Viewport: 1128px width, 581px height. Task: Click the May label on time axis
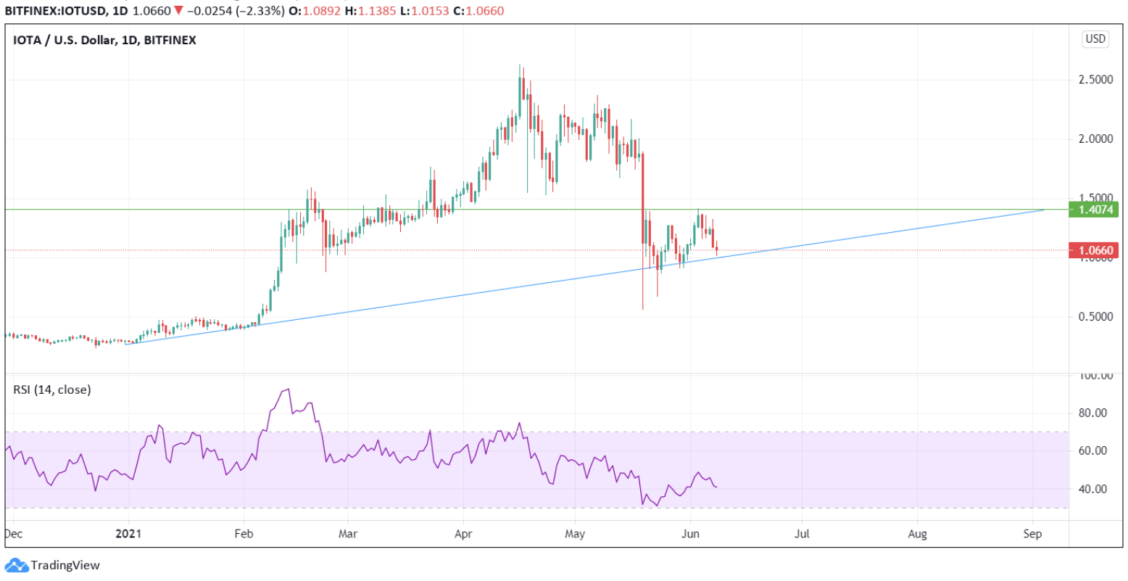point(575,535)
